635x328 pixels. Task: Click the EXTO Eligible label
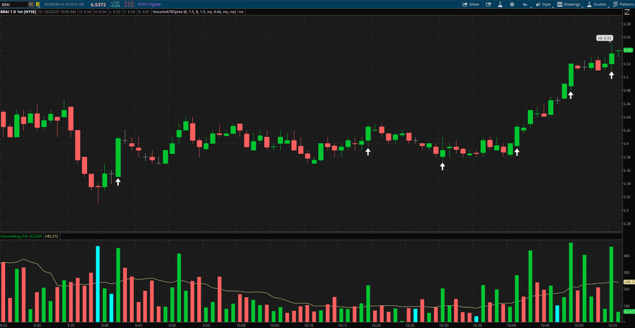149,4
